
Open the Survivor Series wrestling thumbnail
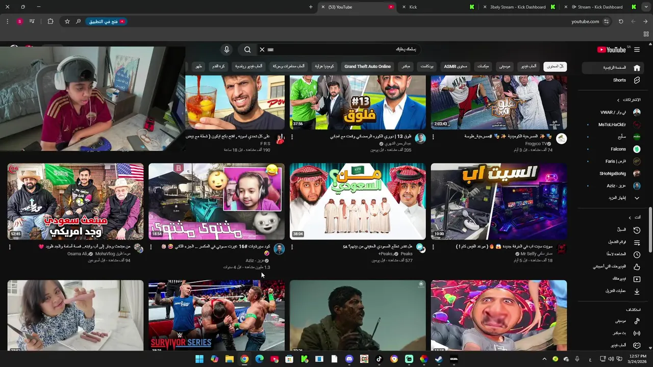coord(216,315)
